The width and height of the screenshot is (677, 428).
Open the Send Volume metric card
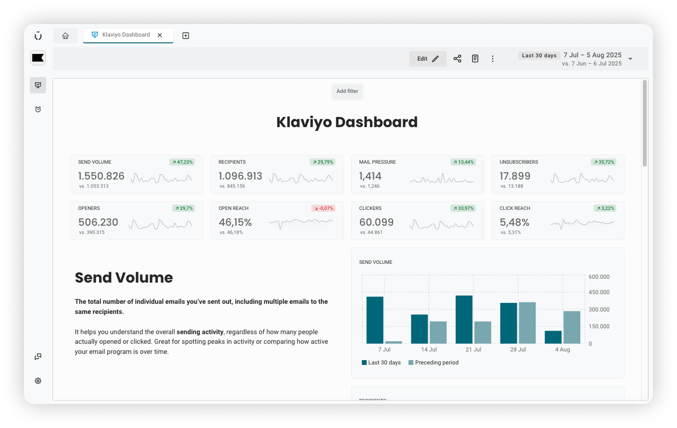click(x=137, y=174)
